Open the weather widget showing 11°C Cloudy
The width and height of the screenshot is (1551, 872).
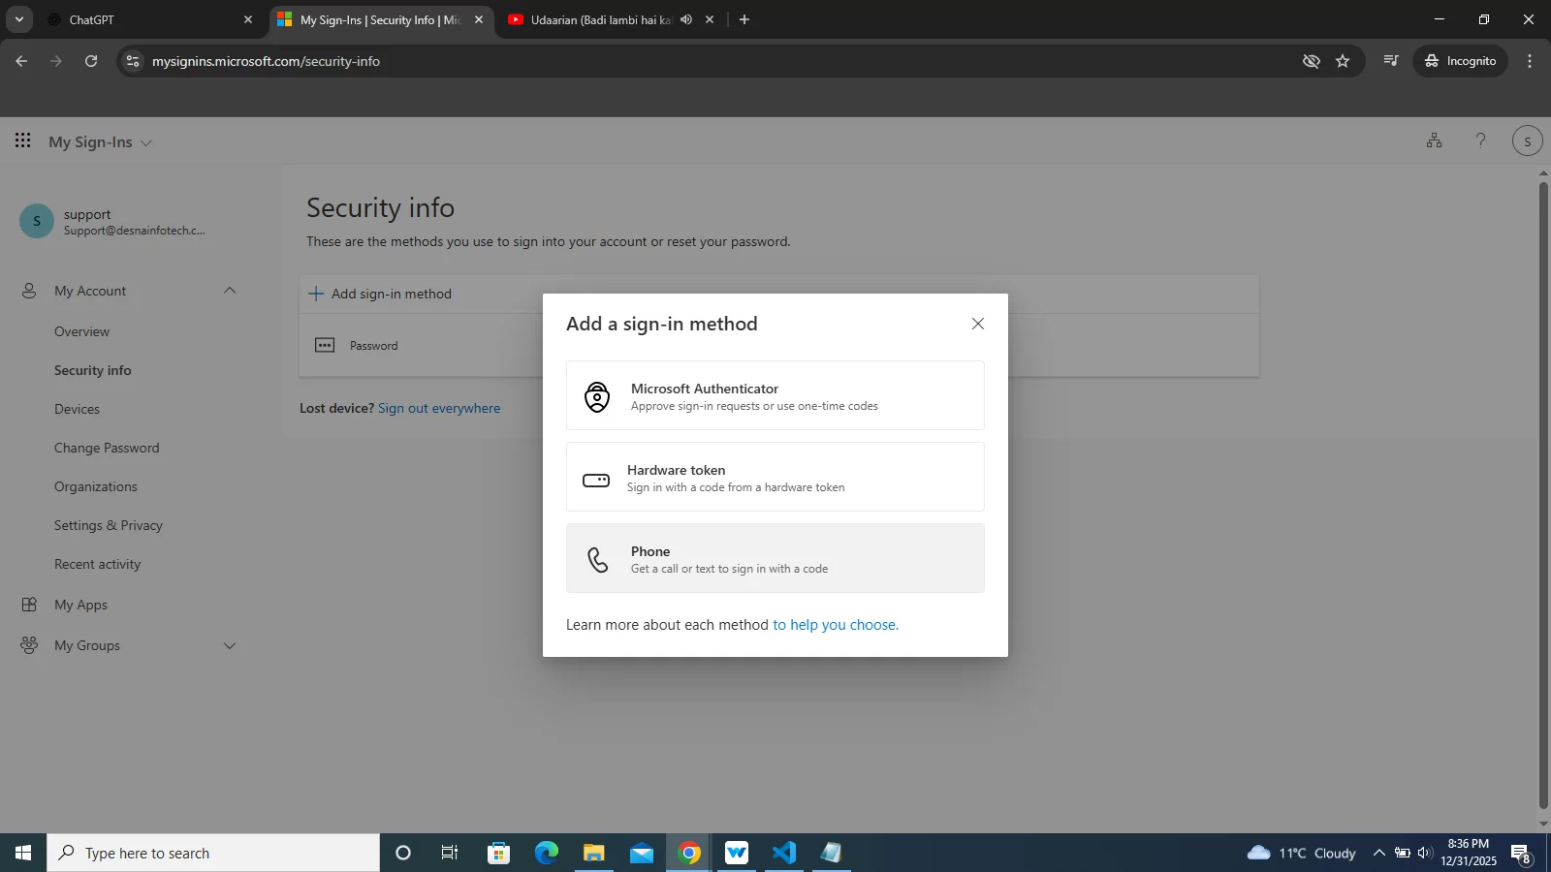[1301, 853]
